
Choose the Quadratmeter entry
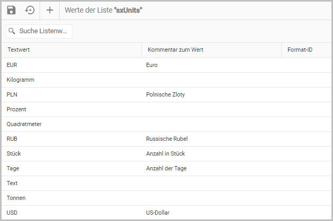pos(24,124)
